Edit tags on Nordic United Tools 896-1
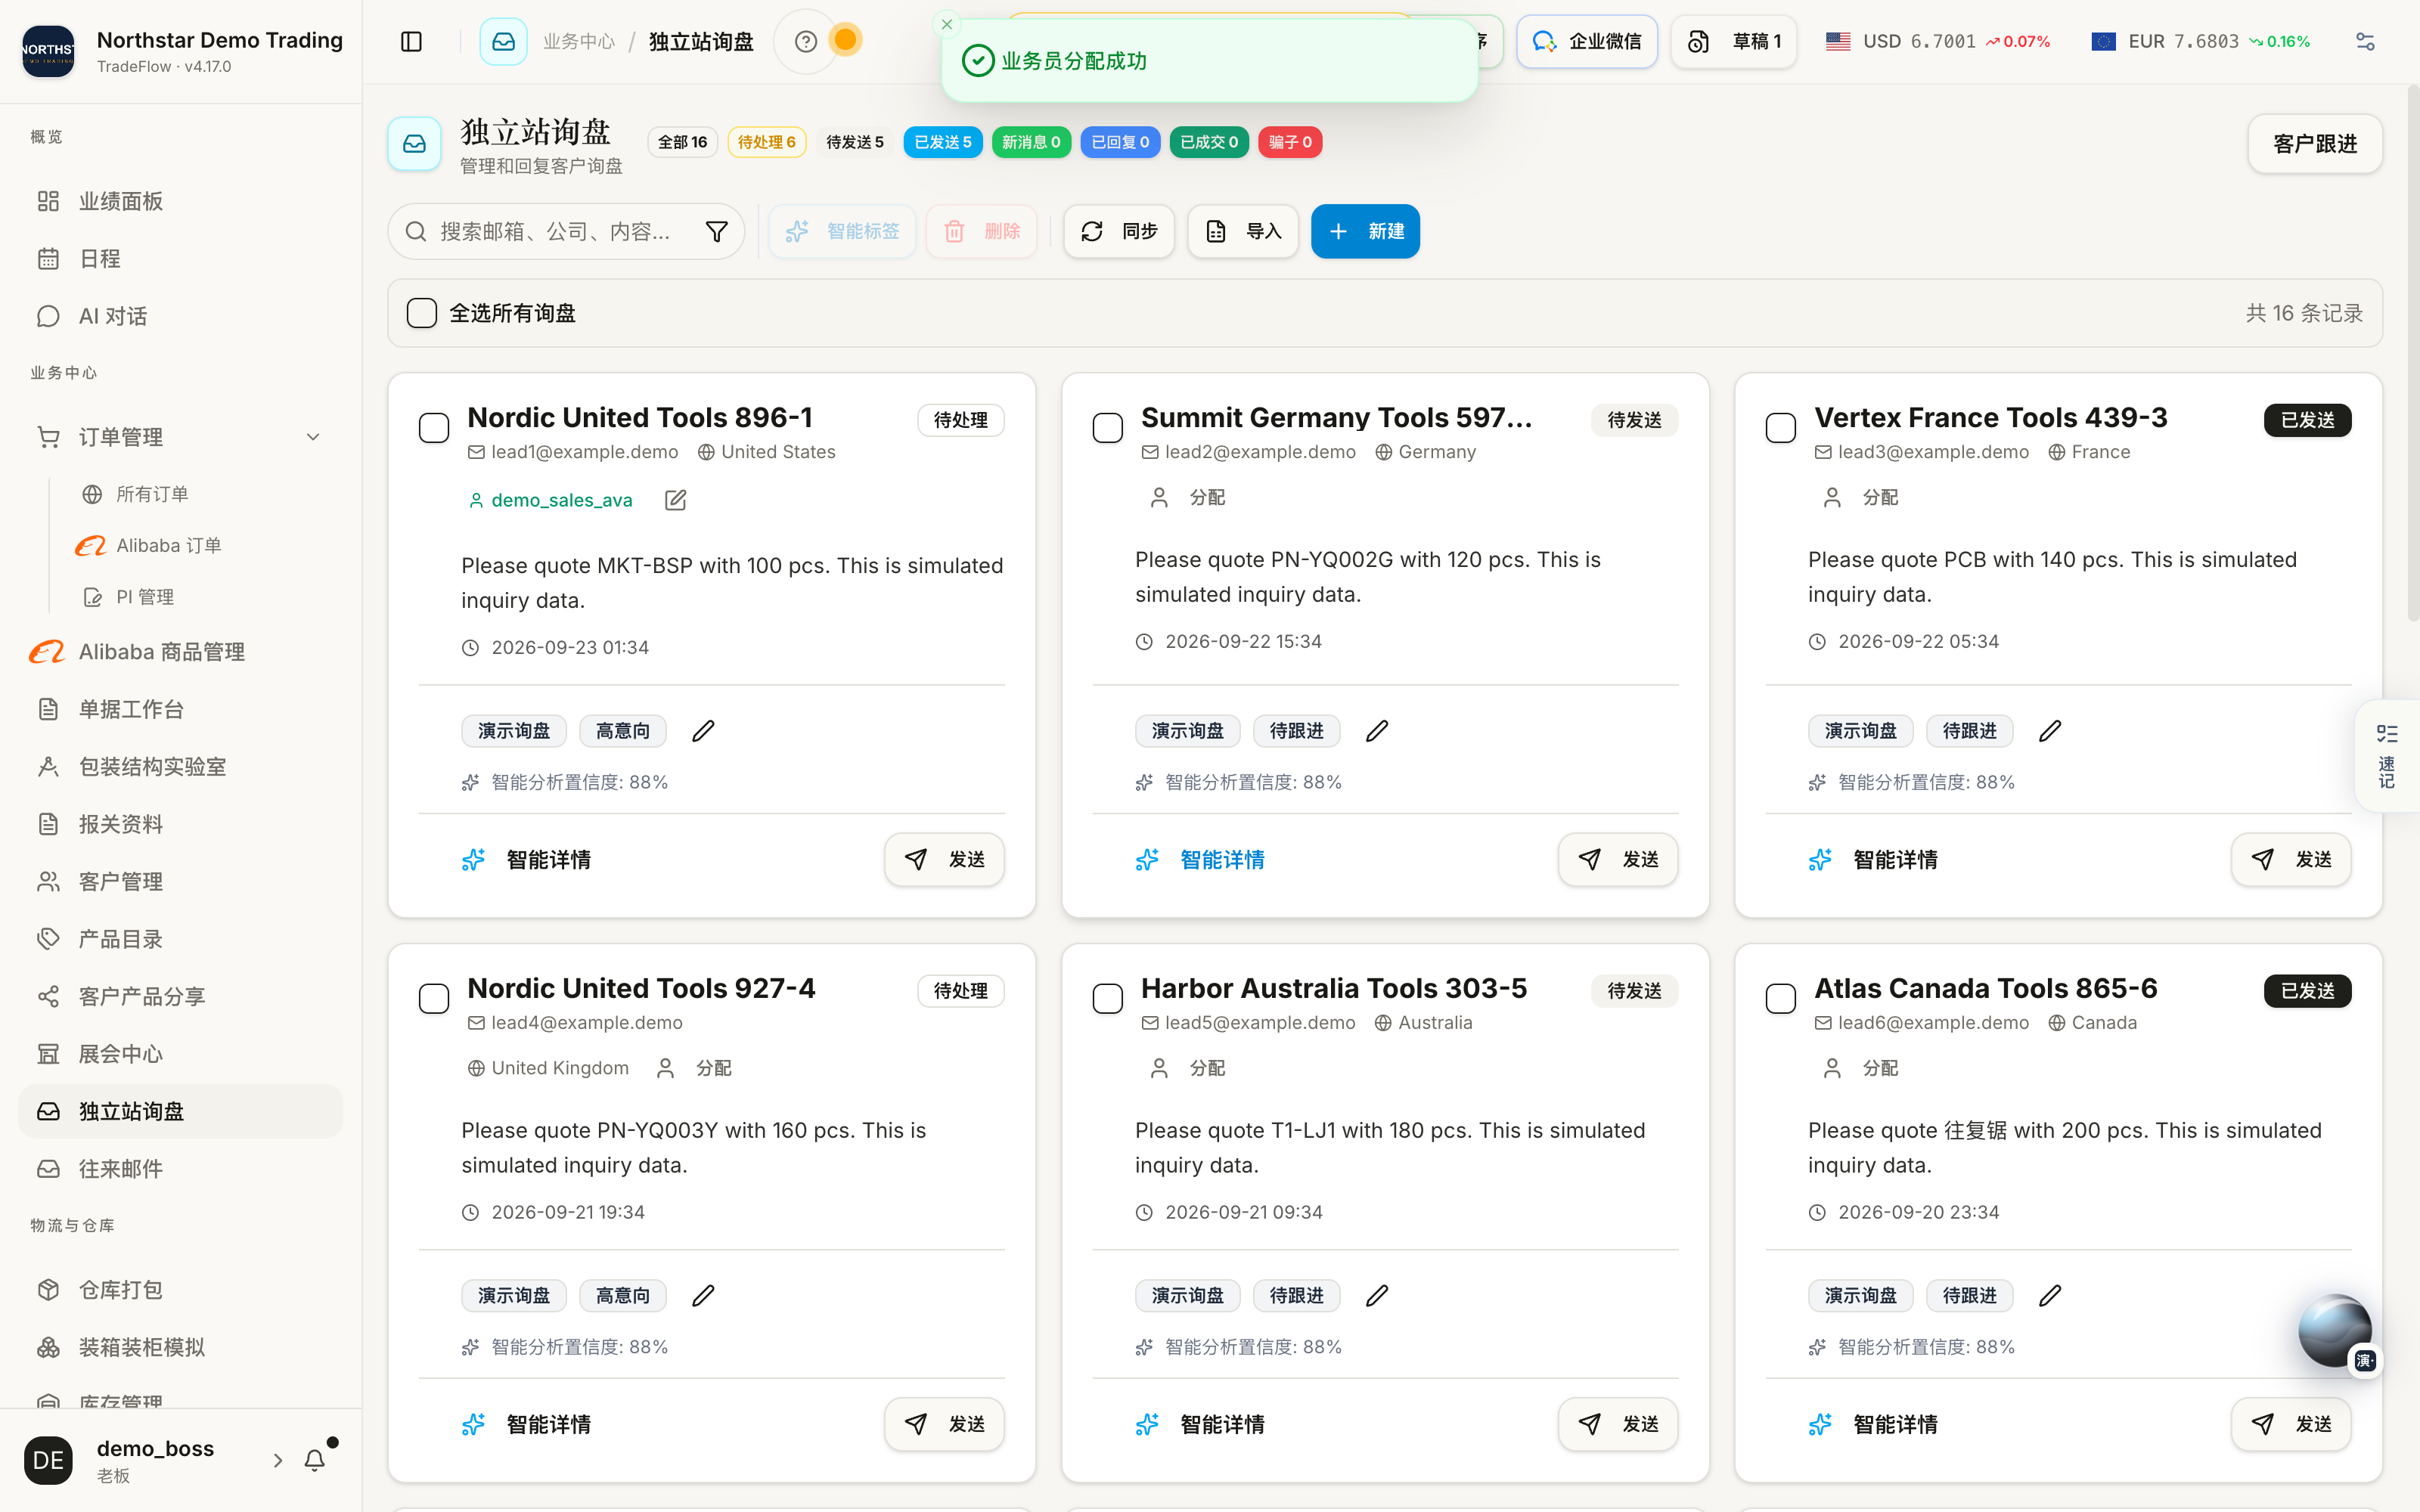Viewport: 2420px width, 1512px height. [703, 731]
